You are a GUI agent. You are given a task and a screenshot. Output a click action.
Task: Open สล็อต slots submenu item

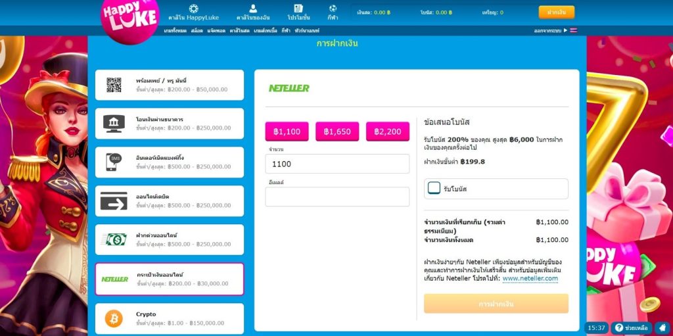[x=197, y=31]
